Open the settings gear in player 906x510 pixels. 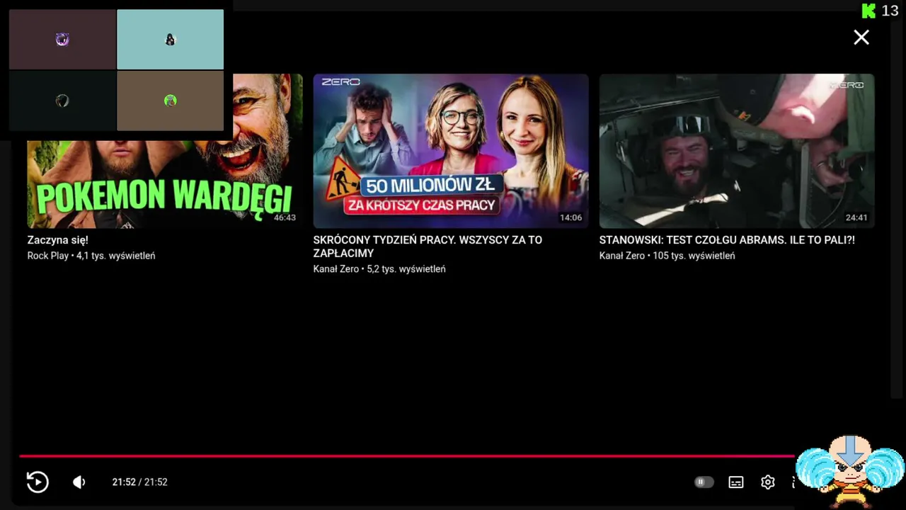click(768, 482)
